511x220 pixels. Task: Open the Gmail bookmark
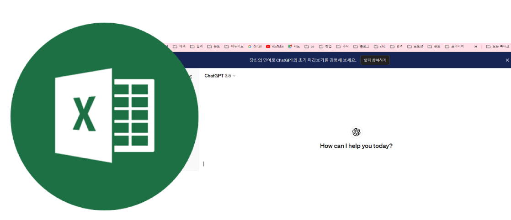pyautogui.click(x=255, y=47)
